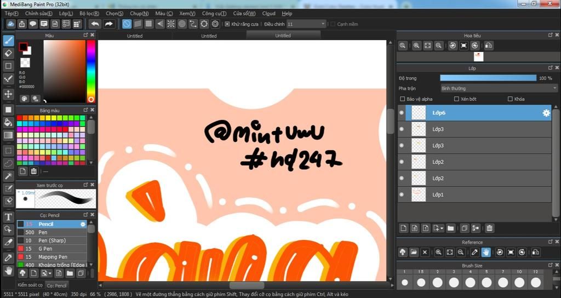Image resolution: width=561 pixels, height=298 pixels.
Task: Open the Cloud menu
Action: [x=268, y=14]
